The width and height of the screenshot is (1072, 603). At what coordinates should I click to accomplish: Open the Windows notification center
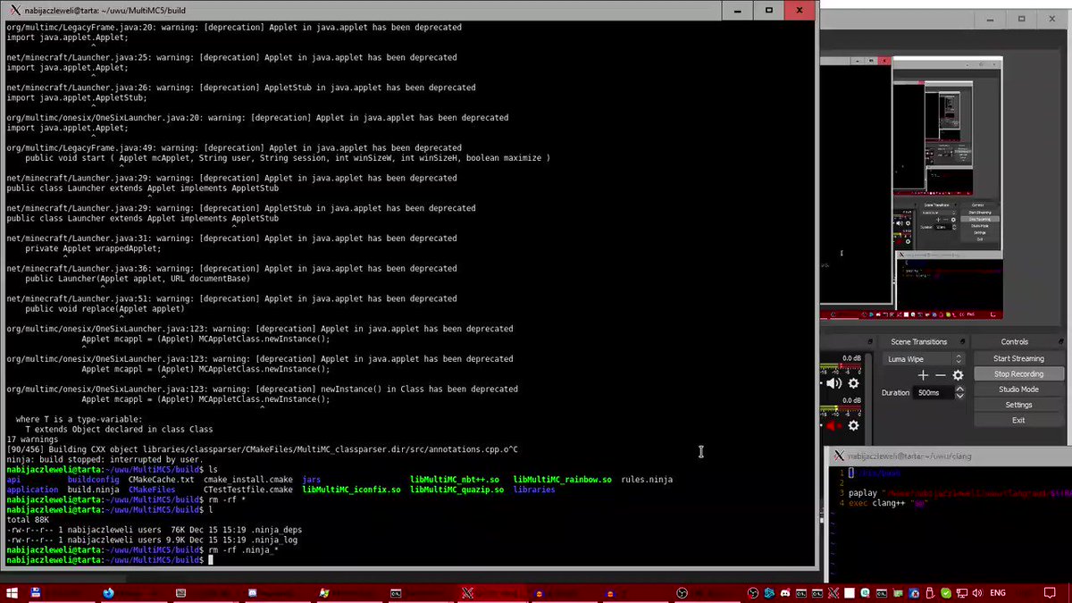[1048, 592]
